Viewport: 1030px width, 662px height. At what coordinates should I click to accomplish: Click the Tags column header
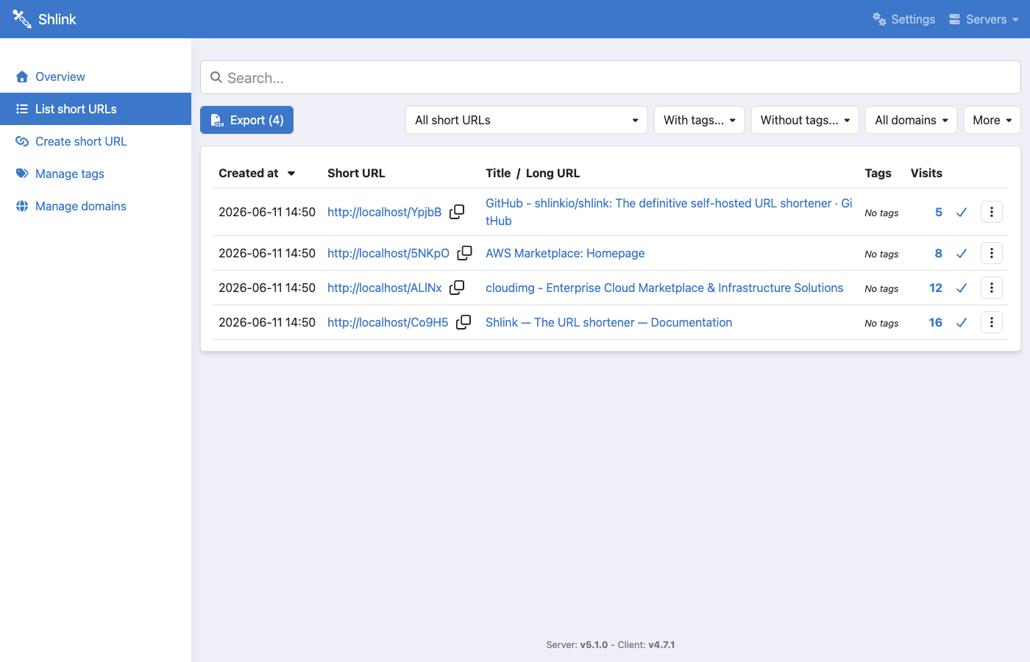878,173
